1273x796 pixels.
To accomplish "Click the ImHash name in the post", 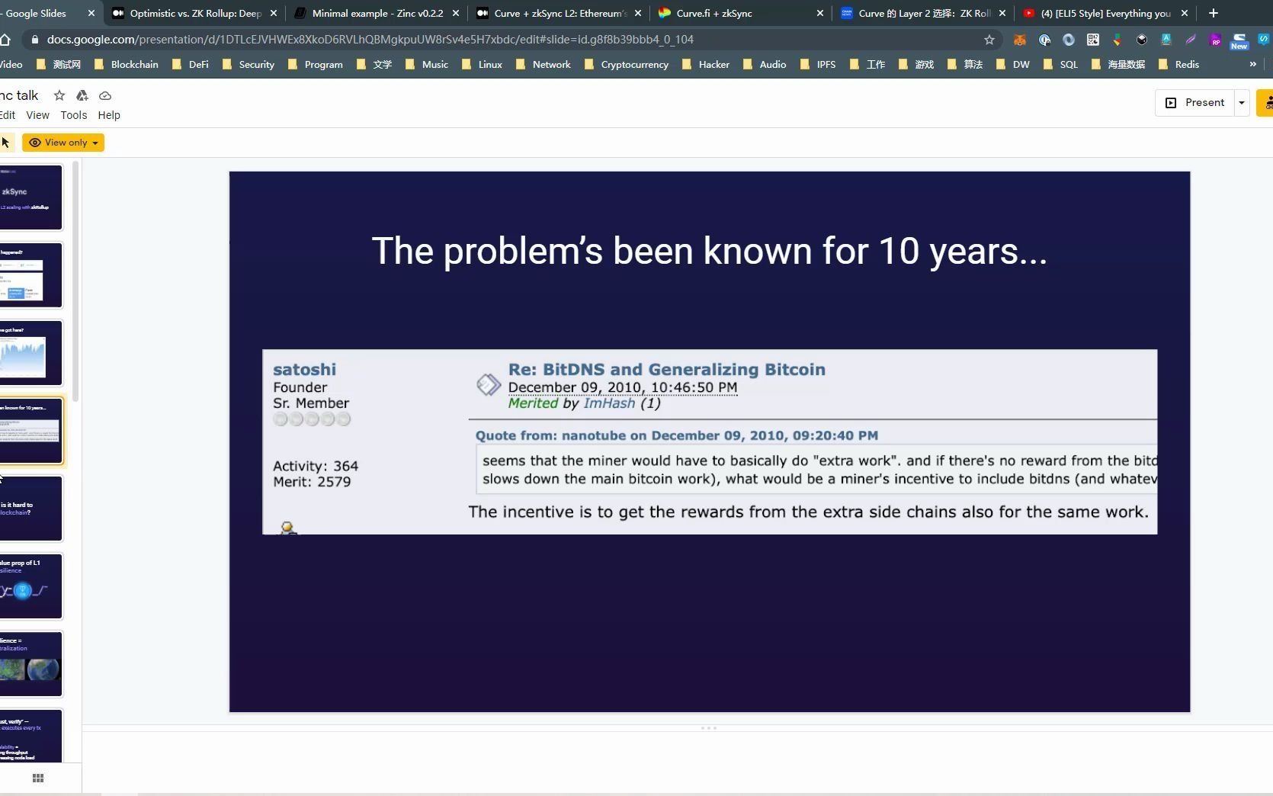I will (x=609, y=403).
